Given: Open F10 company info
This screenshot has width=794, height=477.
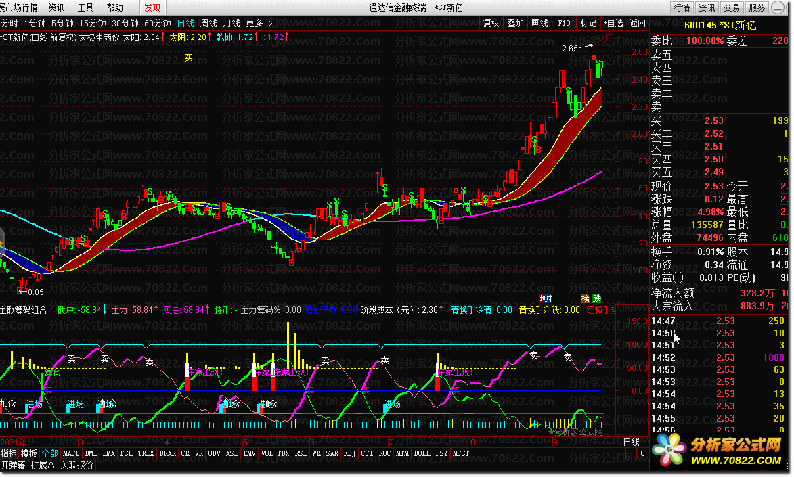Looking at the screenshot, I should pyautogui.click(x=564, y=23).
